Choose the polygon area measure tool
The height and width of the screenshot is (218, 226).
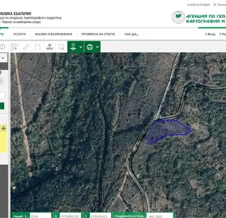pos(37,47)
